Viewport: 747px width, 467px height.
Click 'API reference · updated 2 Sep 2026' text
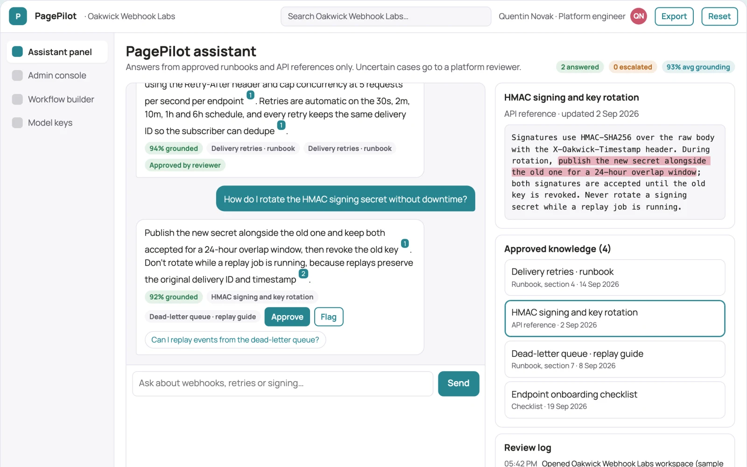click(x=571, y=114)
